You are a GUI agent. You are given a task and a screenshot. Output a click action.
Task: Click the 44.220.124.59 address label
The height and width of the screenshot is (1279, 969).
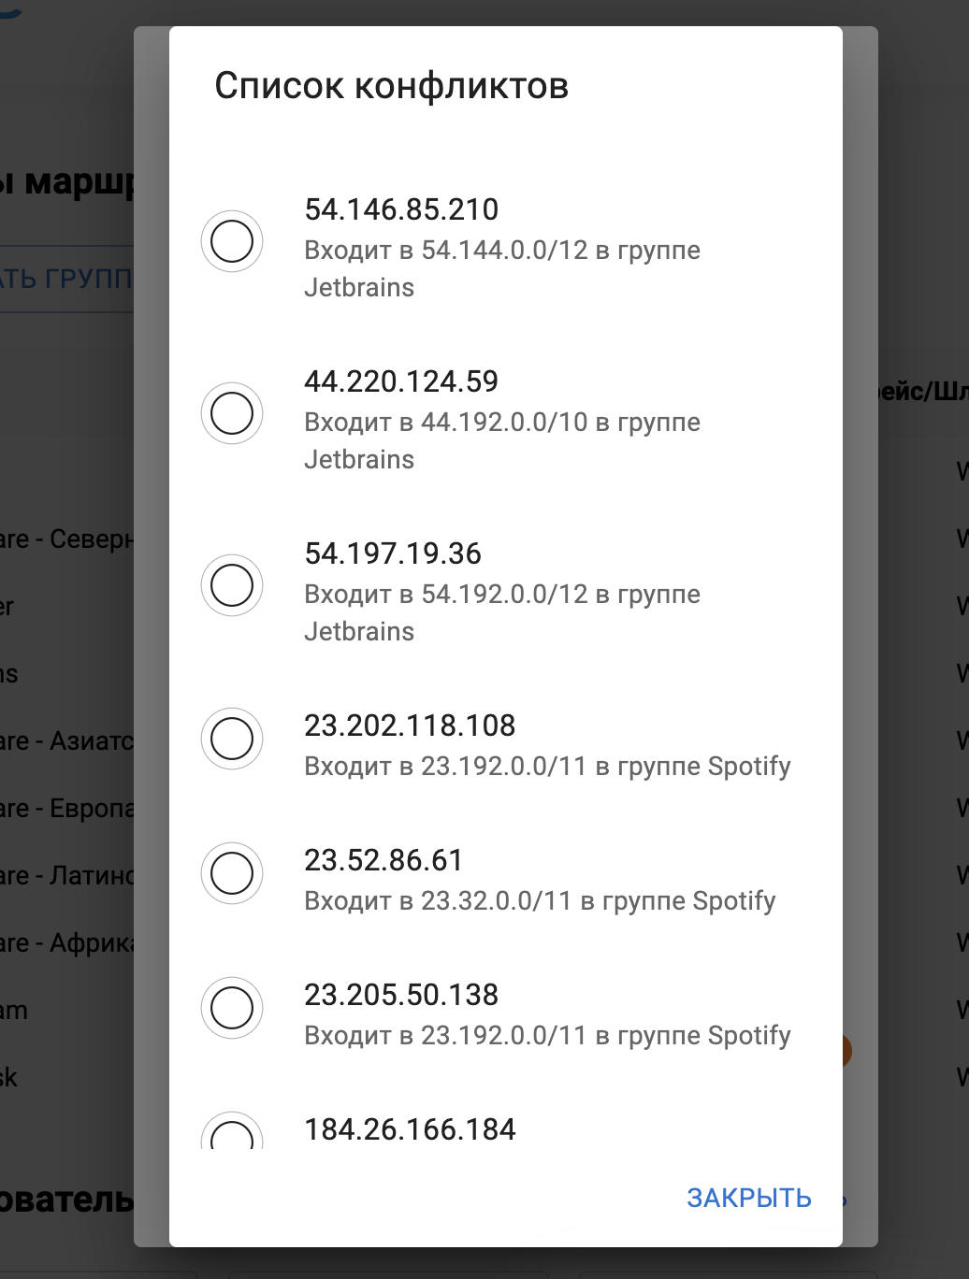401,381
